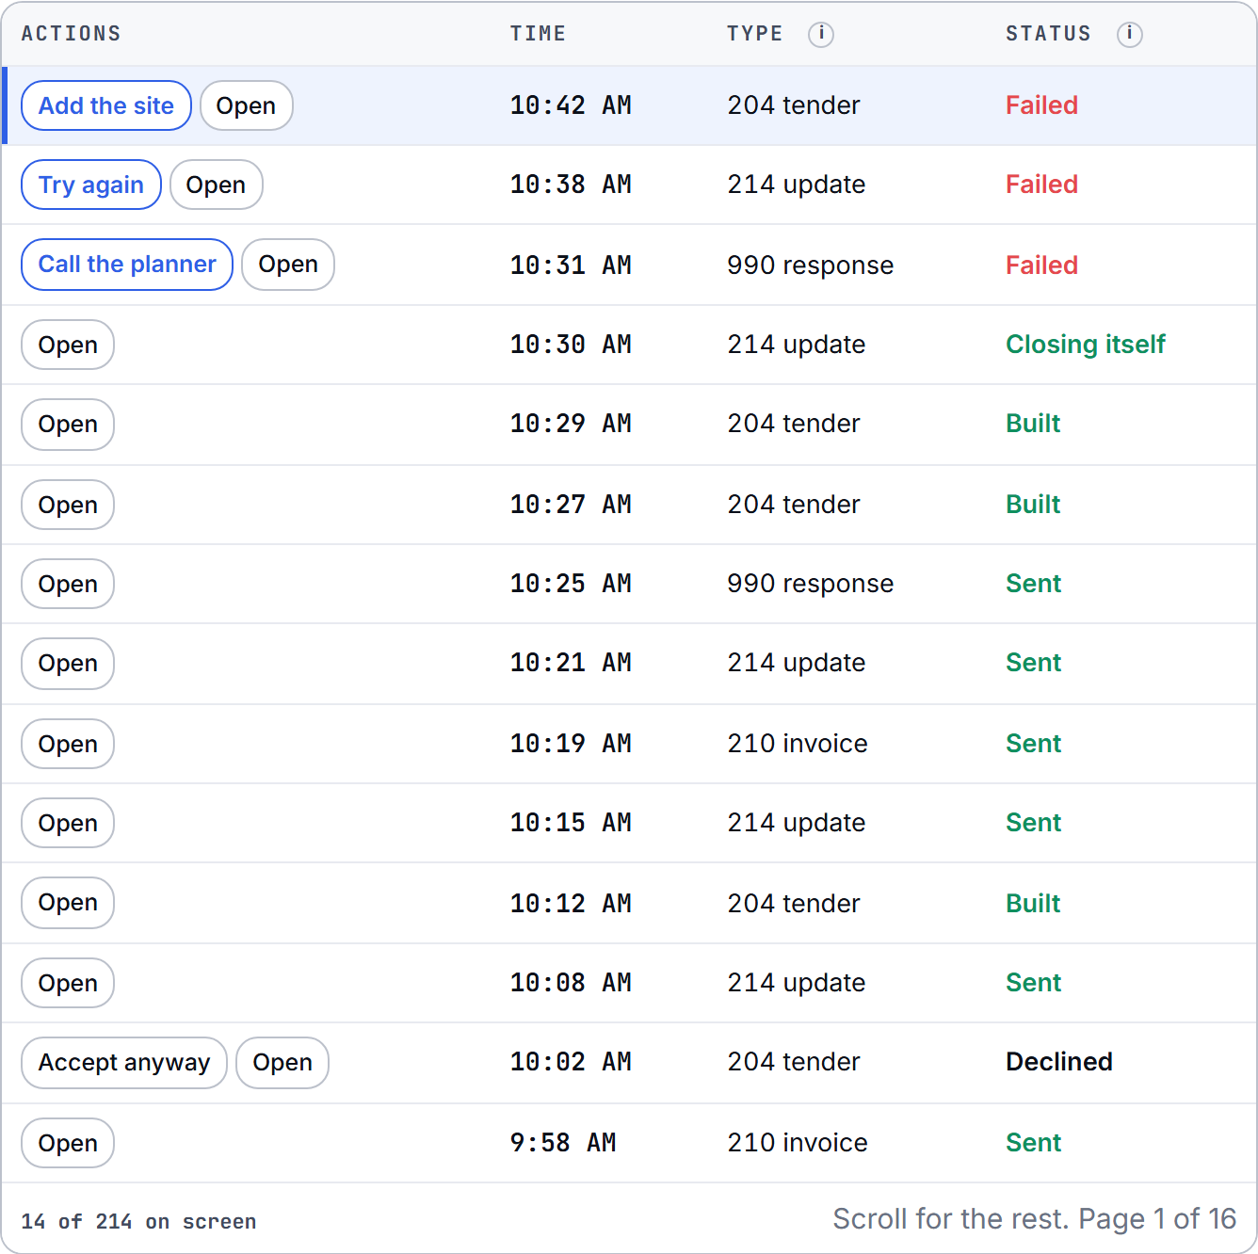This screenshot has width=1258, height=1254.
Task: Open the 10:38 AM failed 214 update
Action: [216, 185]
